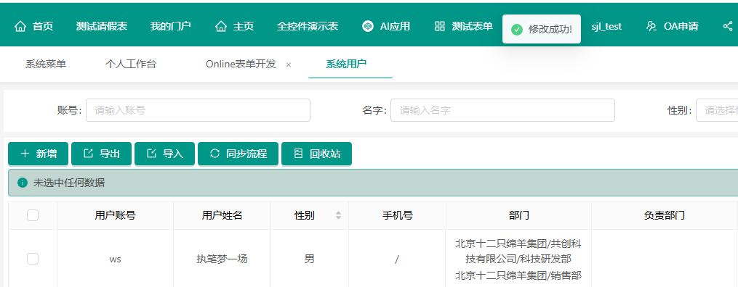Click the 导入 button

pos(165,154)
